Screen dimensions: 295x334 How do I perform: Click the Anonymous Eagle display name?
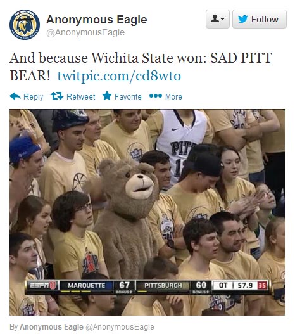(97, 20)
